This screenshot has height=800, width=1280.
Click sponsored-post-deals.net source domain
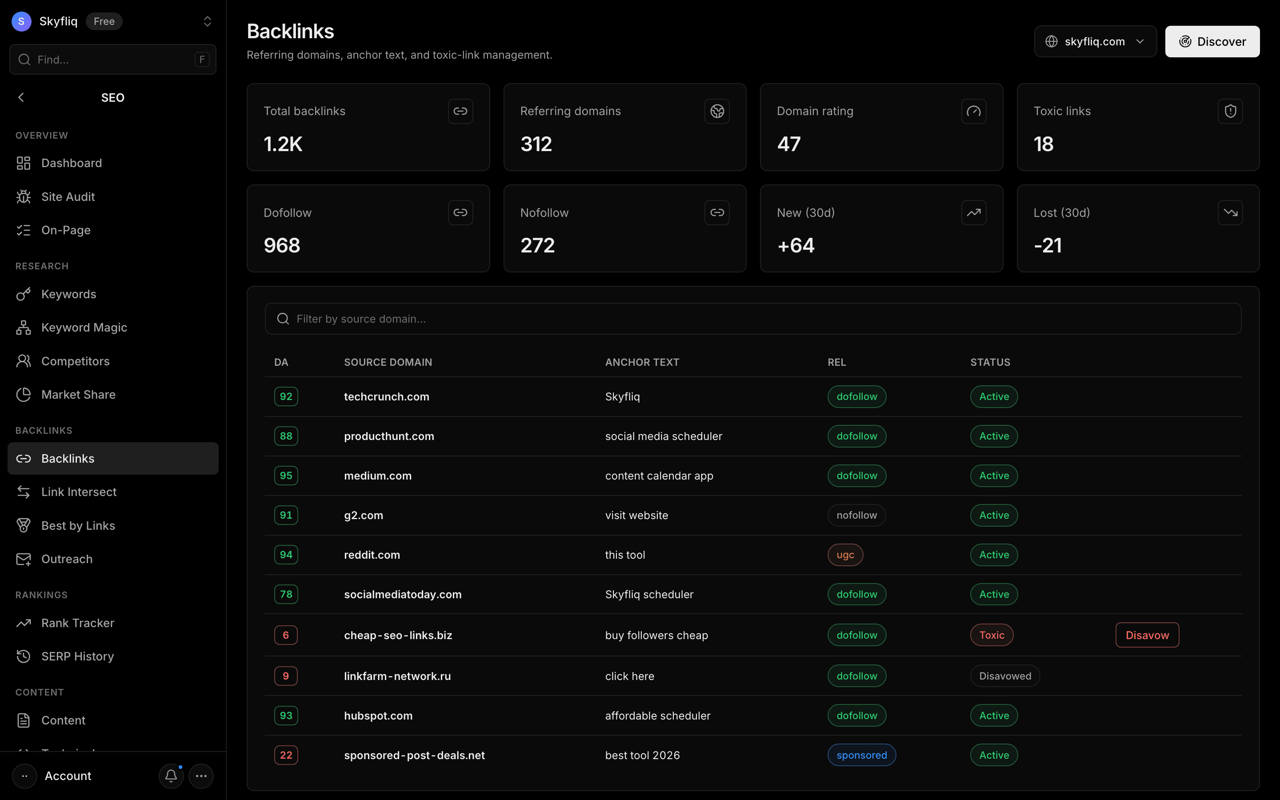pyautogui.click(x=414, y=756)
